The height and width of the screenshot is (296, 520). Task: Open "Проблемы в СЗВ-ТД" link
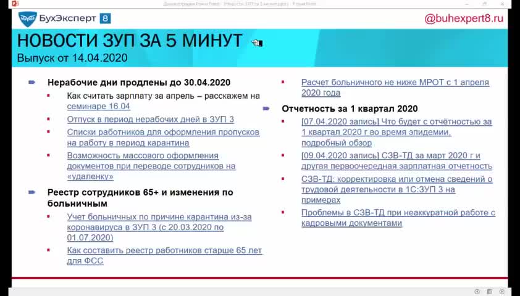click(398, 213)
